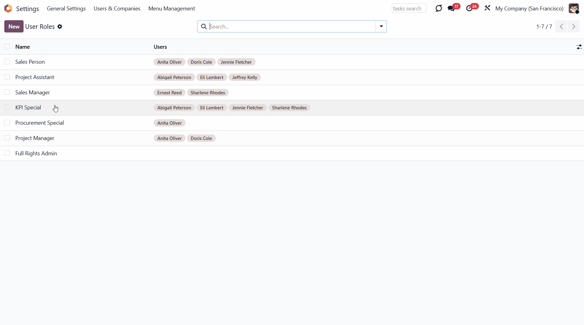Image resolution: width=584 pixels, height=325 pixels.
Task: Open the My Company (San Francisco) switcher
Action: click(529, 9)
